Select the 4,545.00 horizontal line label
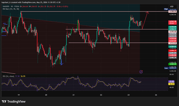The height and width of the screenshot is (106, 179). click(173, 31)
